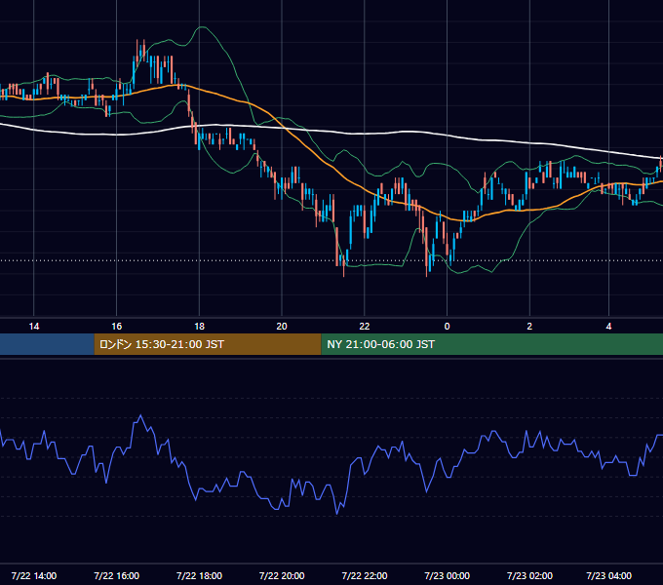663x585 pixels.
Task: Click the oscillator peak near 16:30
Action: 140,415
